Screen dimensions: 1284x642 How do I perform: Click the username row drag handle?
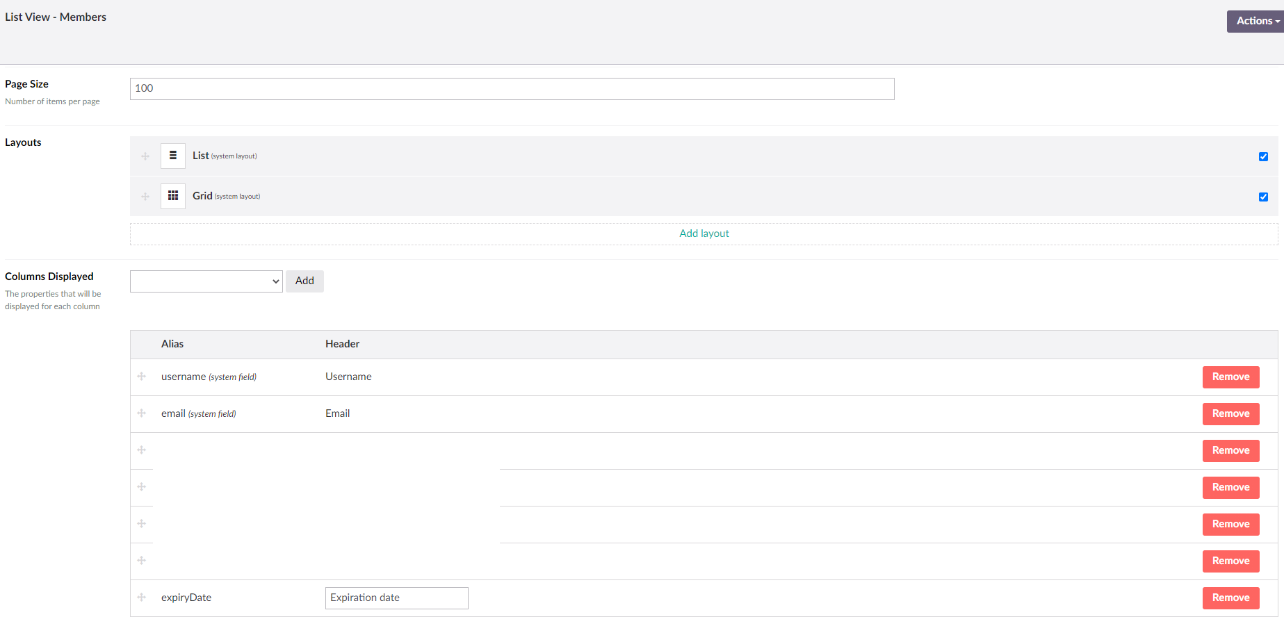[x=142, y=377]
